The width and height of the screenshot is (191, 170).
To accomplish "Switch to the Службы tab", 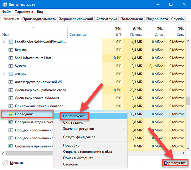I will point(178,19).
